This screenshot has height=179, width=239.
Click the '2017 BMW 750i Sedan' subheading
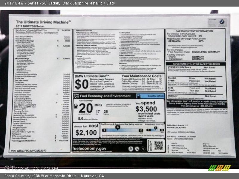tap(30, 26)
